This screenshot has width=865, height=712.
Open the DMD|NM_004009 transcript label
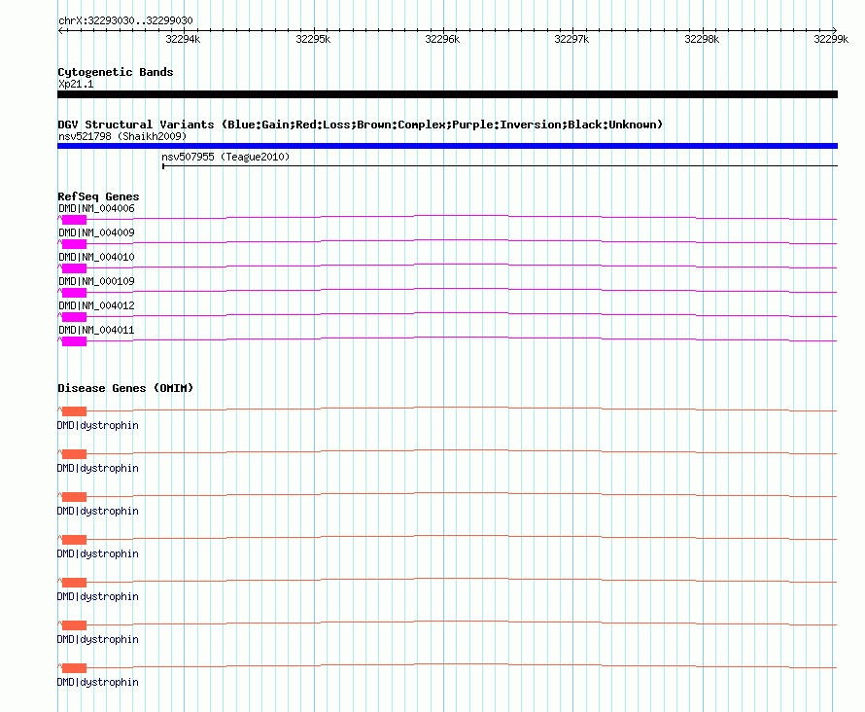(x=96, y=232)
